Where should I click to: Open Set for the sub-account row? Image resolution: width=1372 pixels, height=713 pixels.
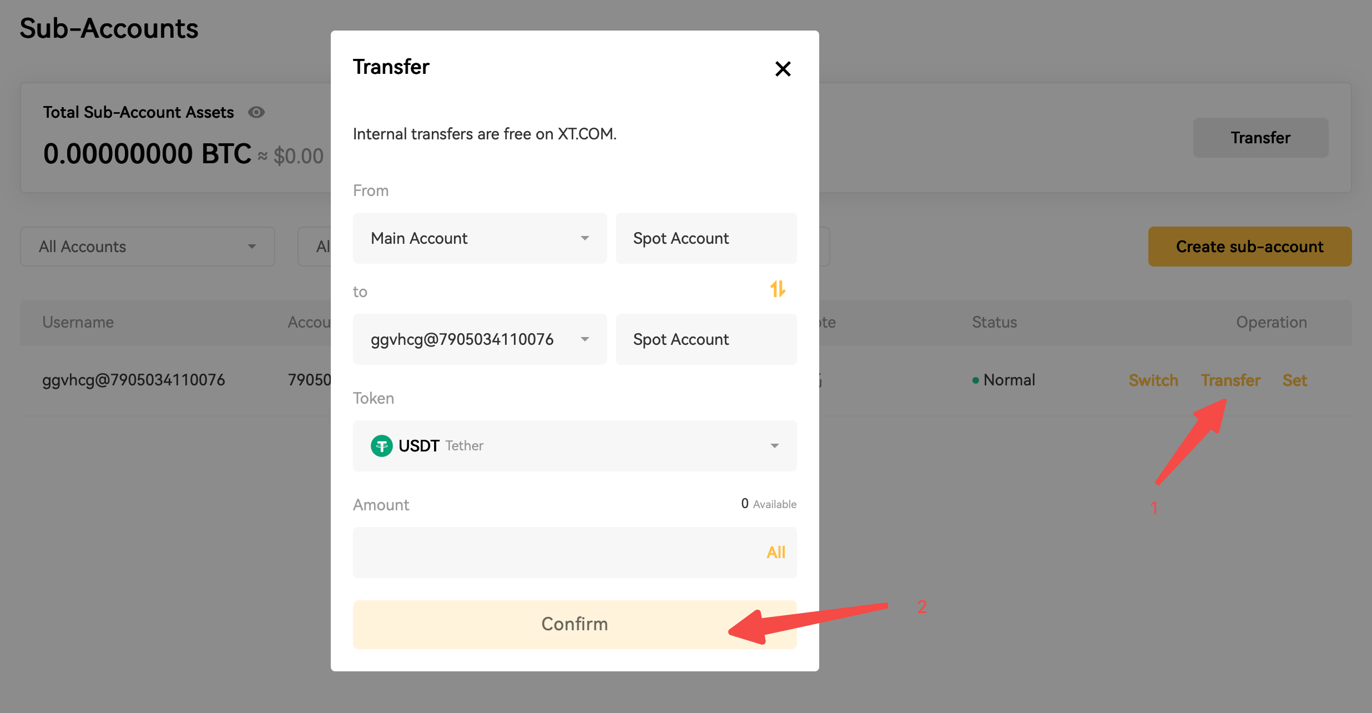(1294, 380)
